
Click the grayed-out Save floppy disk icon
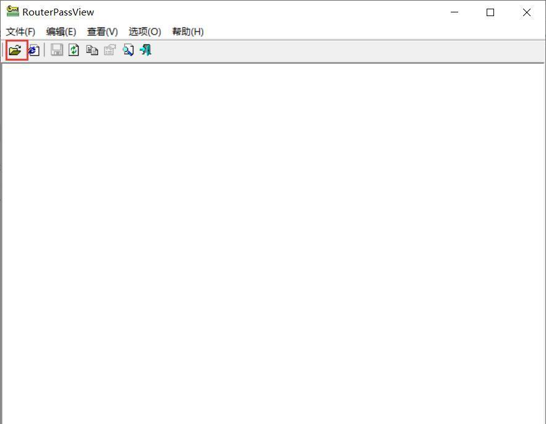pyautogui.click(x=57, y=50)
